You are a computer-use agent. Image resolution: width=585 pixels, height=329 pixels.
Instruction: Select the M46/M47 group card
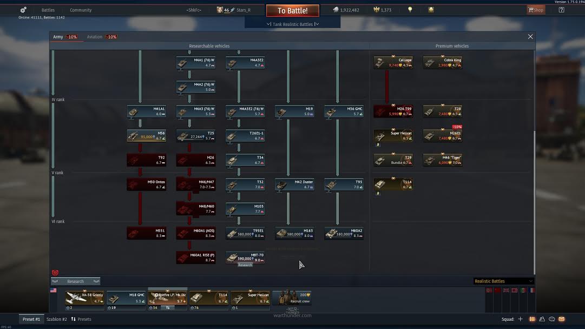(x=195, y=185)
